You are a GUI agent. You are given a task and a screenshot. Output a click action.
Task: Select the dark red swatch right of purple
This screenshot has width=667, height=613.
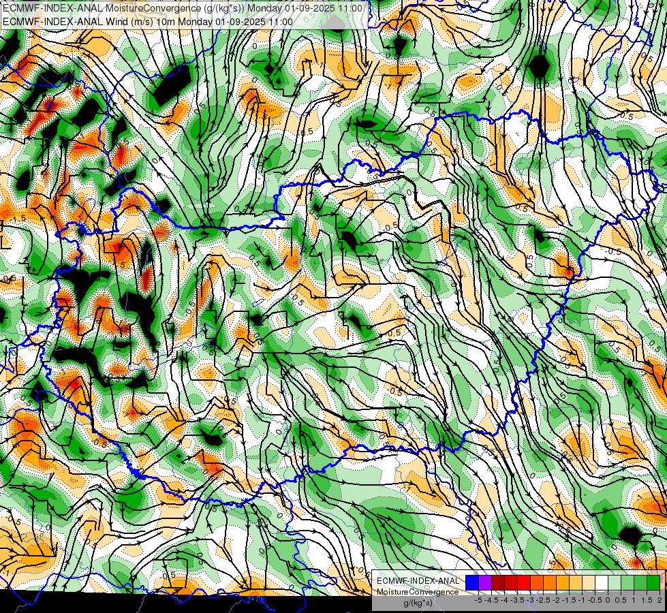[498, 582]
